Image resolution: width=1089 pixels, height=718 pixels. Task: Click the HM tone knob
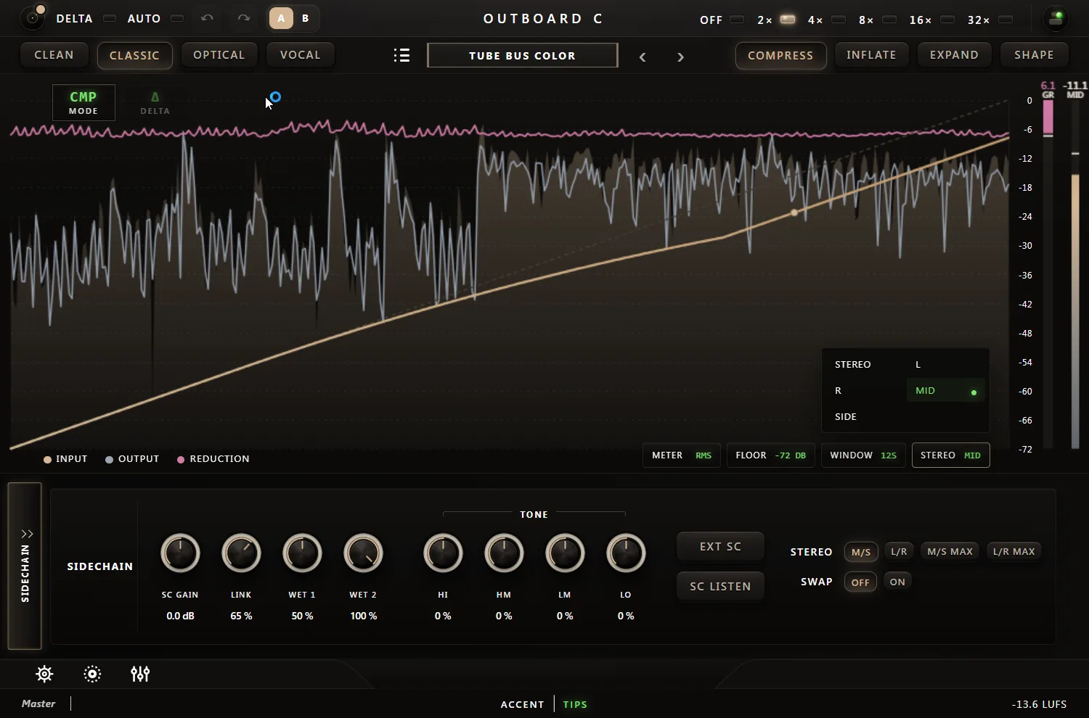coord(504,553)
